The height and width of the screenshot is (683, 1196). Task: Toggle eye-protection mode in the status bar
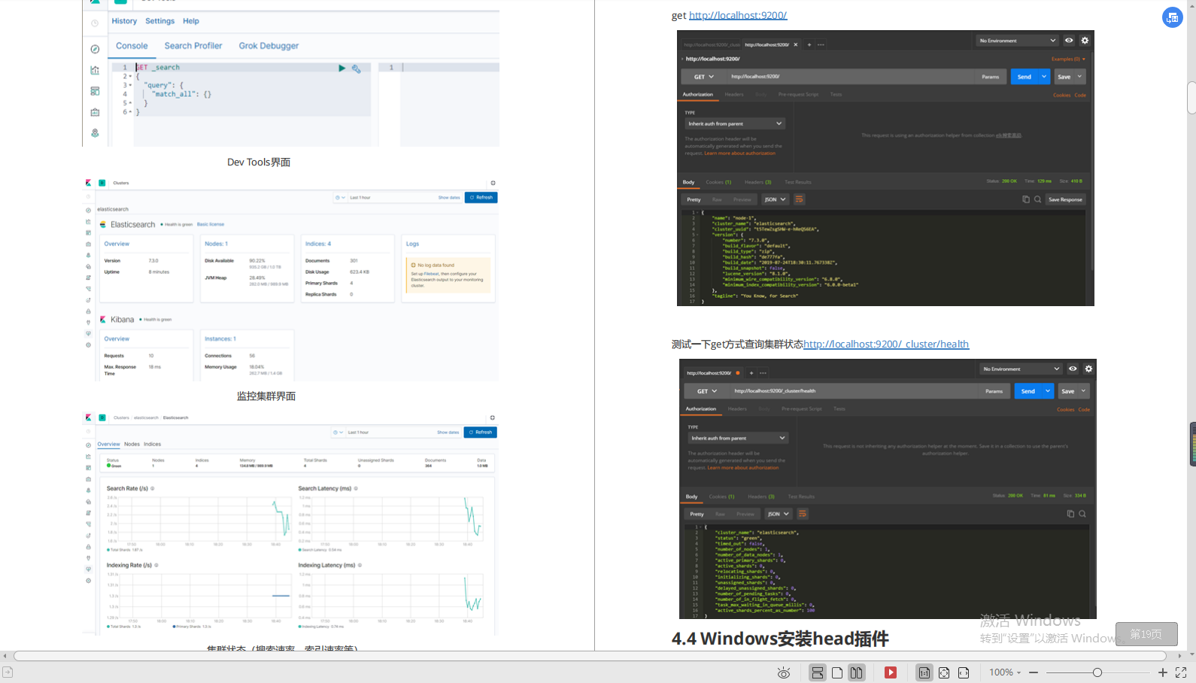click(784, 672)
